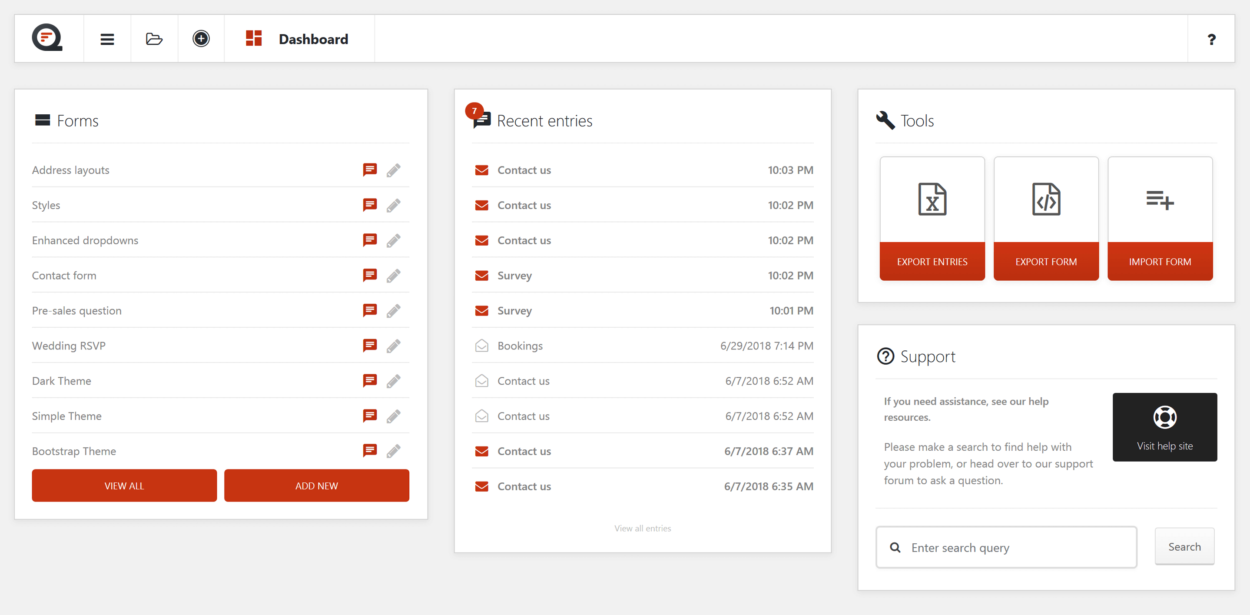Click the Visit help site button
Viewport: 1250px width, 615px height.
1164,427
